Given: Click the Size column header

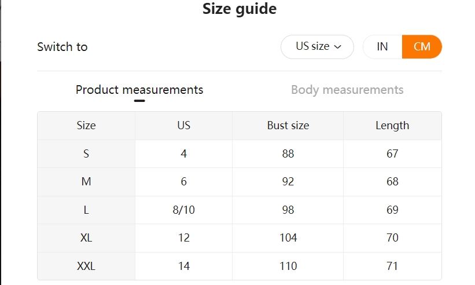Looking at the screenshot, I should pyautogui.click(x=86, y=126).
